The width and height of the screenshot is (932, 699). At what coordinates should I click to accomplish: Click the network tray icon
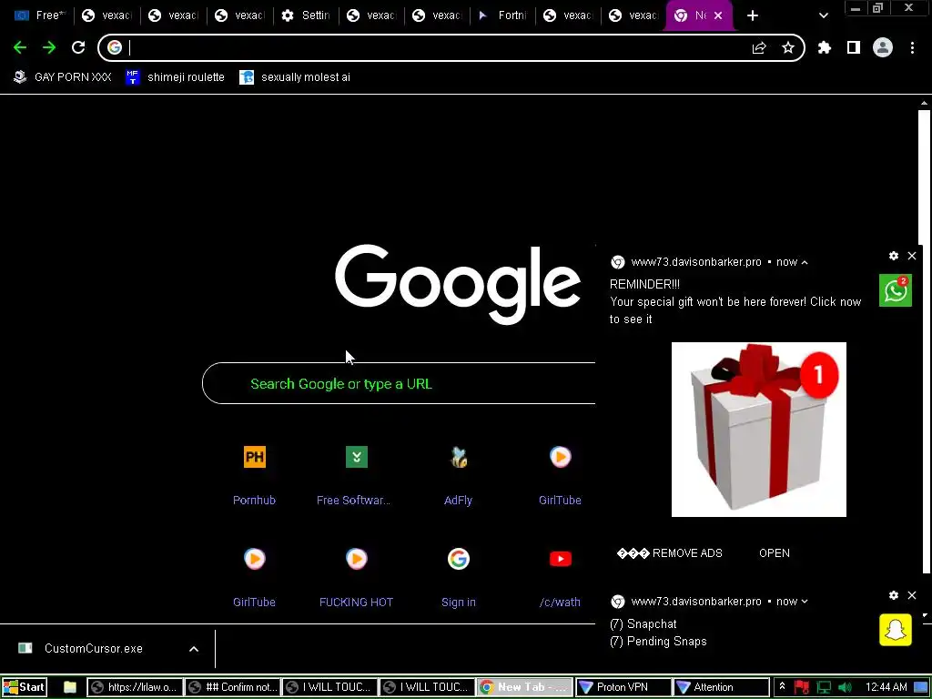click(x=824, y=687)
